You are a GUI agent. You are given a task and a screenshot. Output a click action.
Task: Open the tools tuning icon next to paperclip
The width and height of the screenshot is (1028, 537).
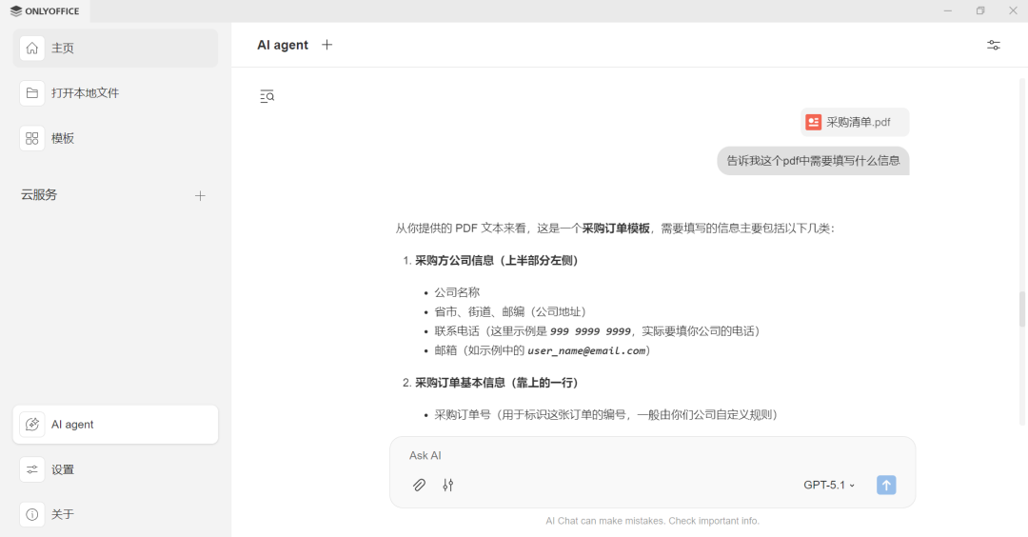point(447,486)
